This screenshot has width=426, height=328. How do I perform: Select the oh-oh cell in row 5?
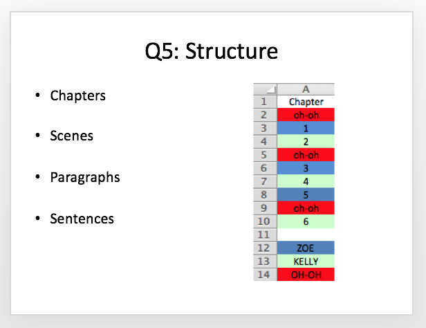click(306, 155)
